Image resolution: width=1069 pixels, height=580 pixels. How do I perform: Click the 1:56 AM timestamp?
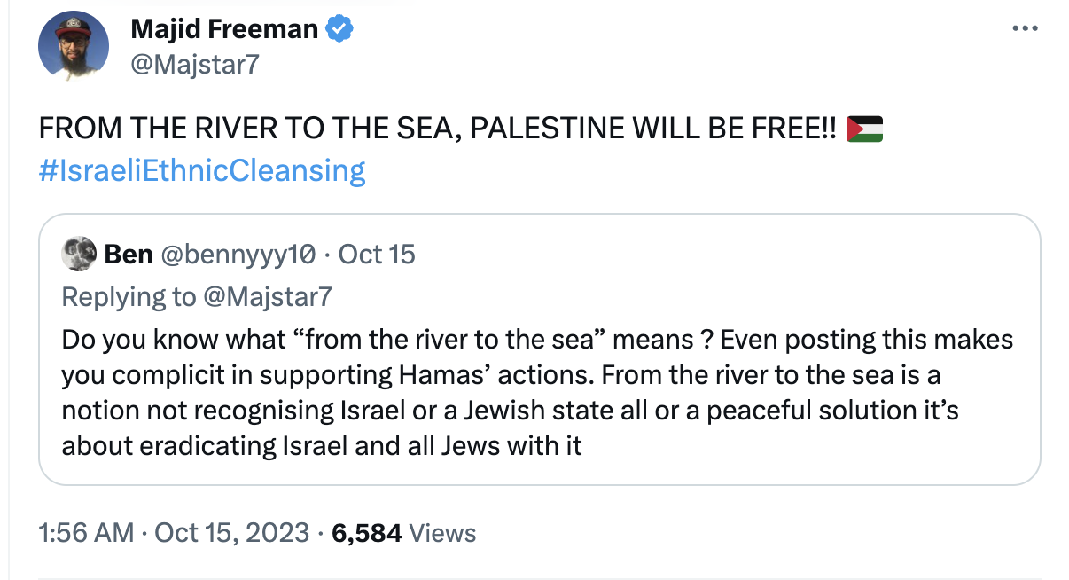tap(86, 533)
